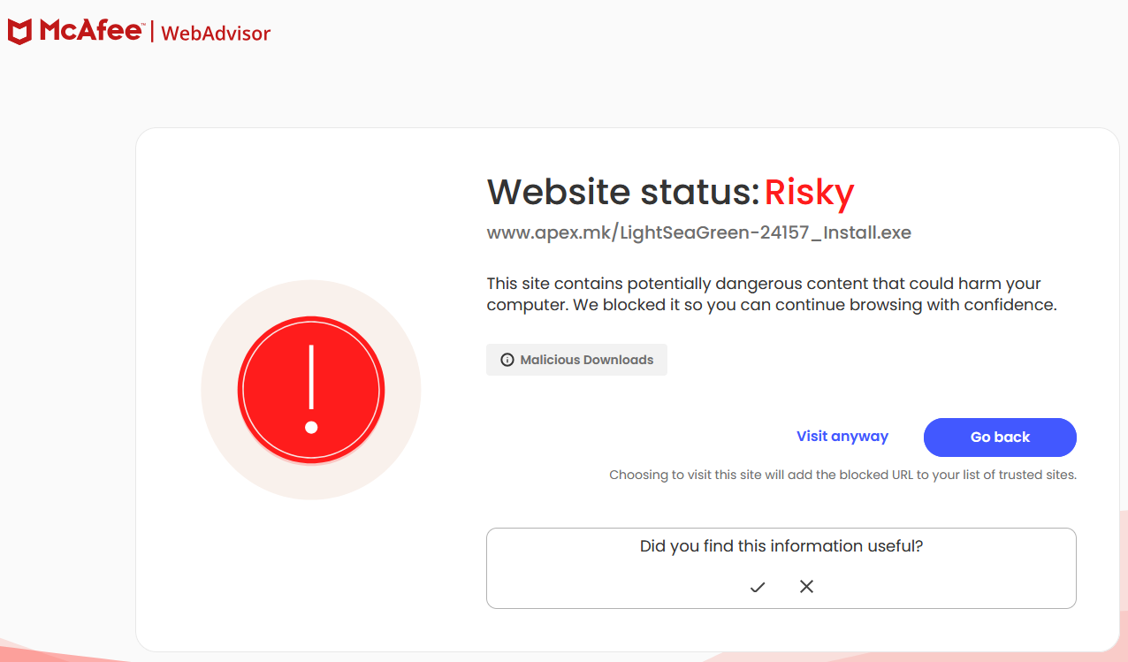Click the dangerous content description paragraph

(772, 294)
